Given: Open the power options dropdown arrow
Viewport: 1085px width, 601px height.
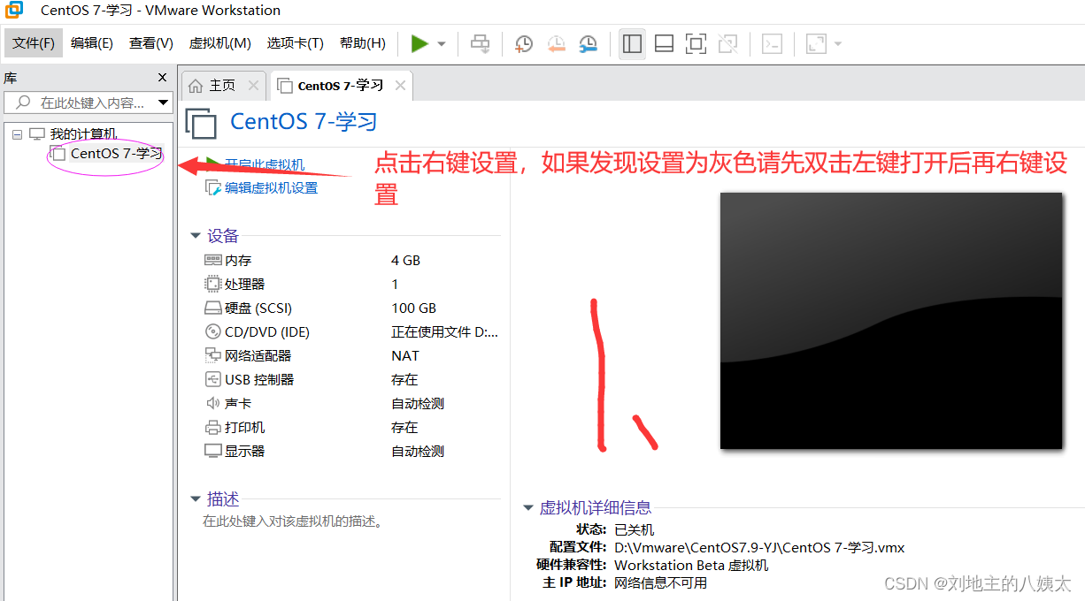Looking at the screenshot, I should click(x=441, y=44).
